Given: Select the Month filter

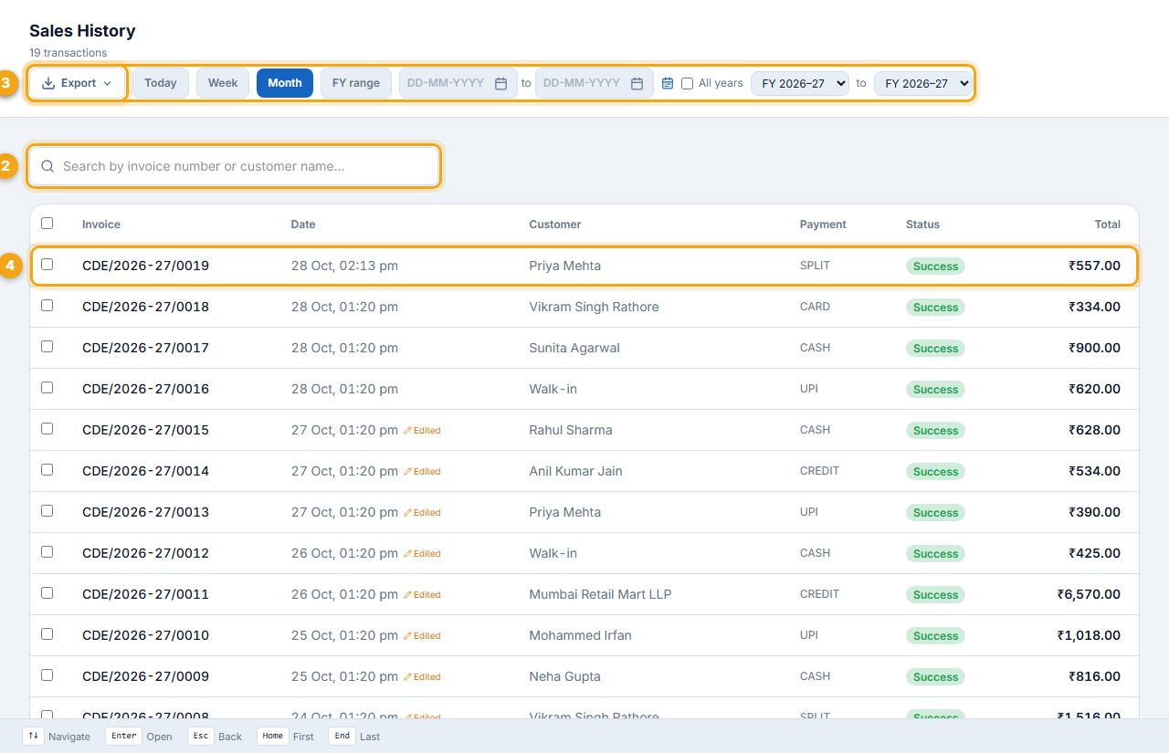Looking at the screenshot, I should click(285, 83).
